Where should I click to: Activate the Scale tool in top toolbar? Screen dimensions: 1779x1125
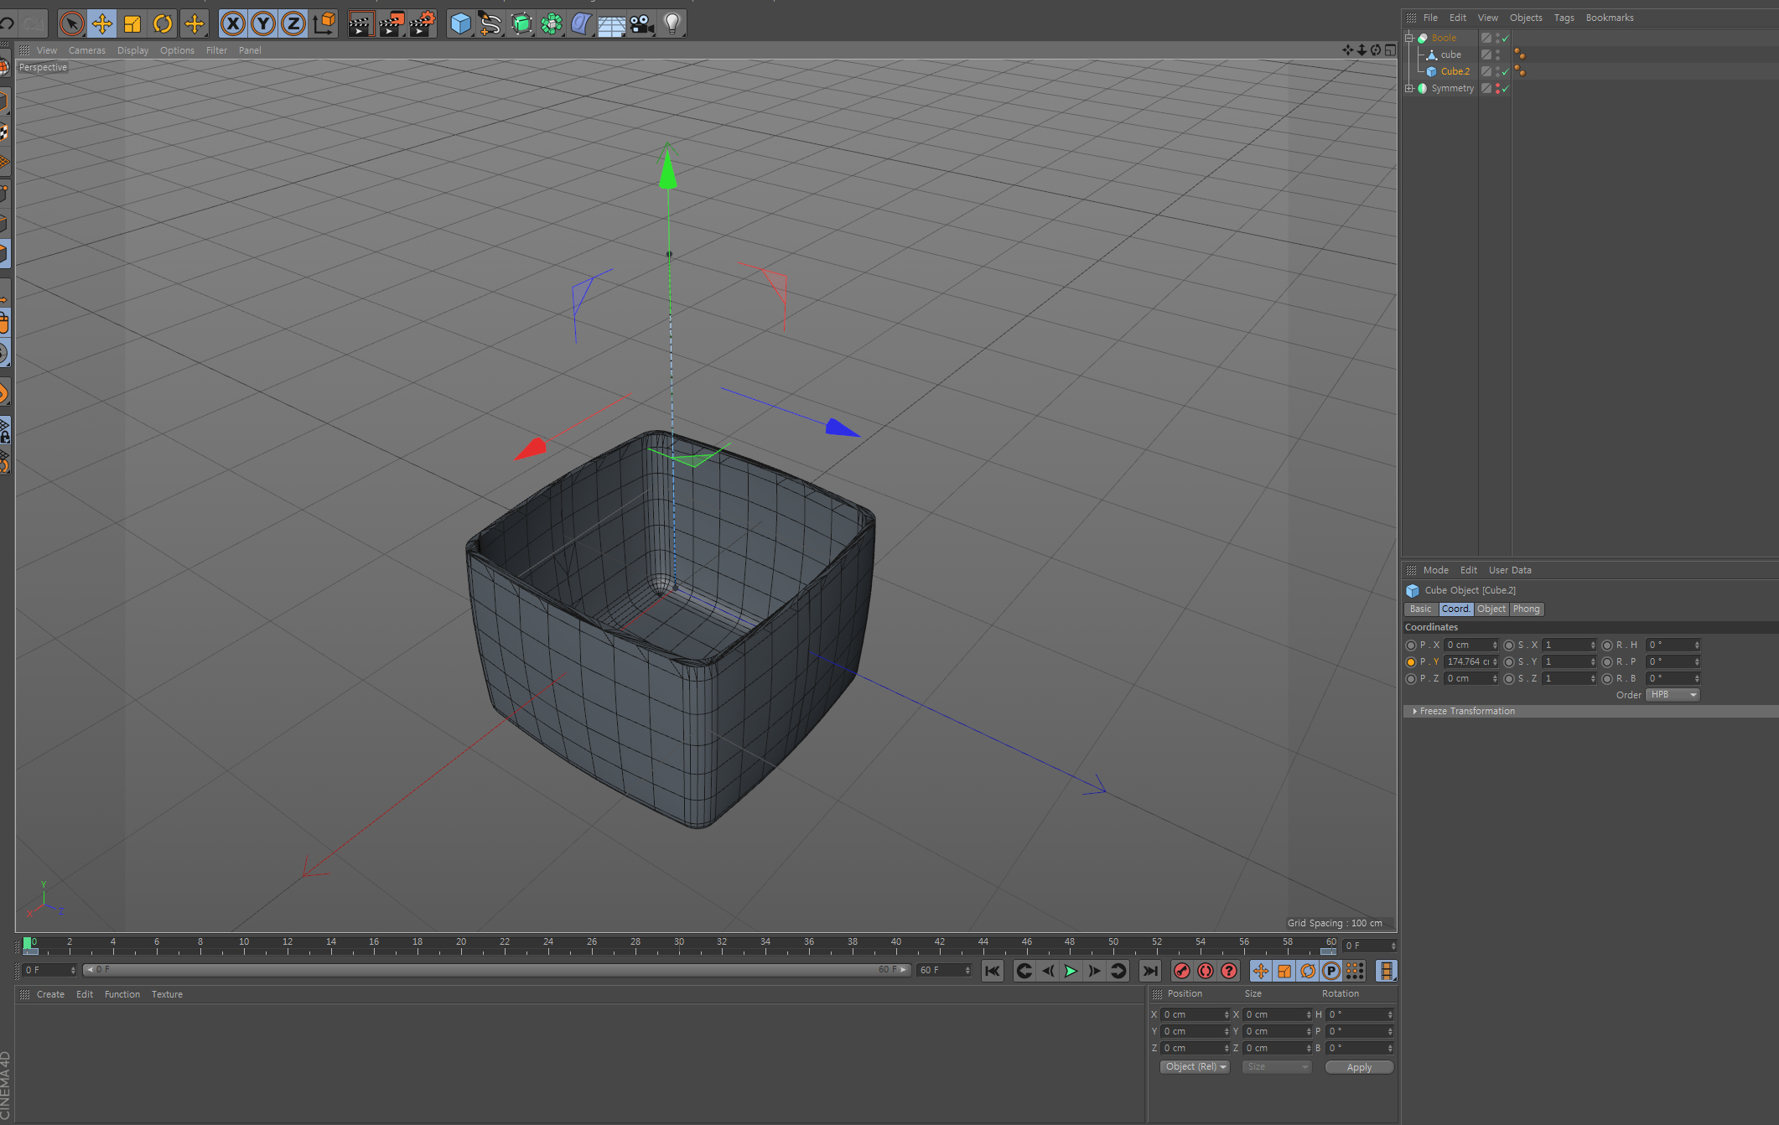[132, 24]
